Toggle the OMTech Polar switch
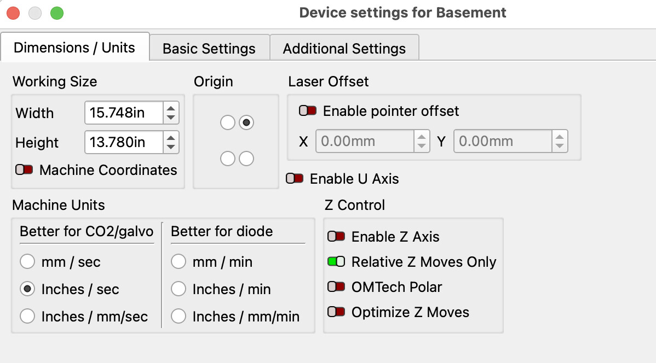This screenshot has width=656, height=363. pos(336,287)
